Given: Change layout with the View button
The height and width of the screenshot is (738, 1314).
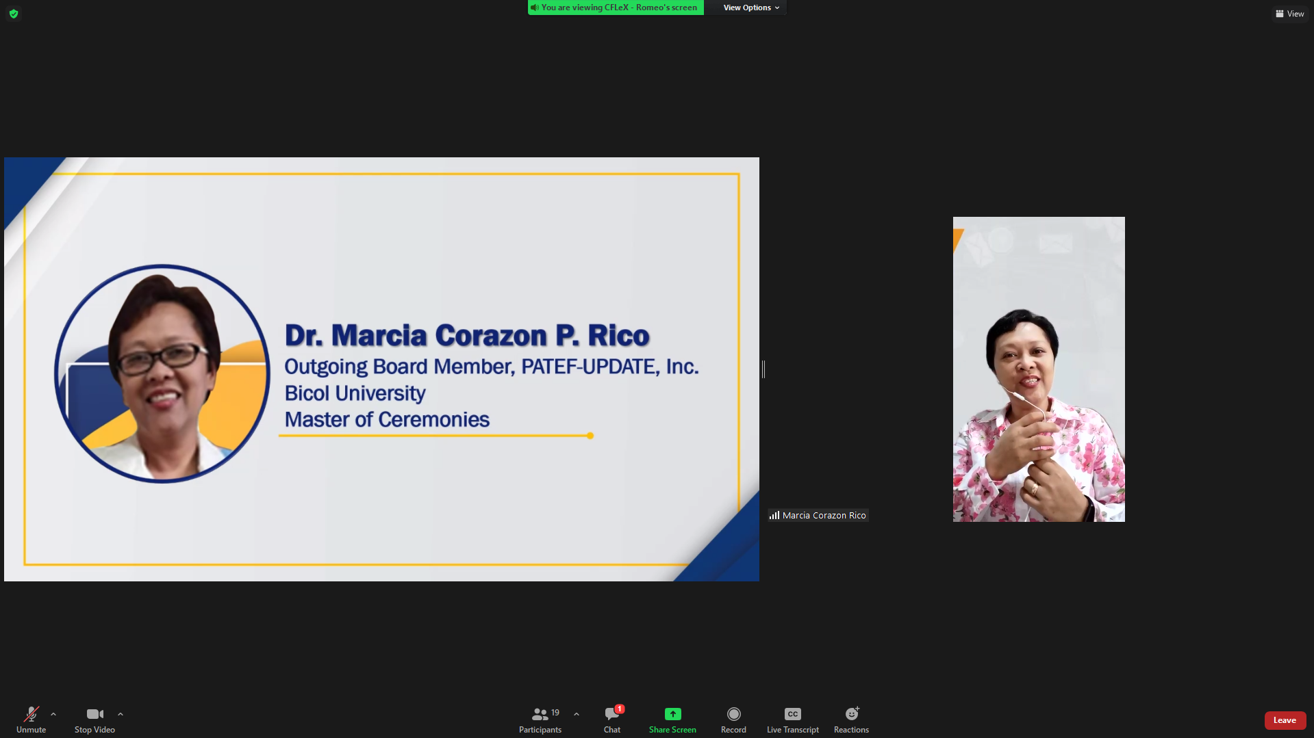Looking at the screenshot, I should [1290, 14].
